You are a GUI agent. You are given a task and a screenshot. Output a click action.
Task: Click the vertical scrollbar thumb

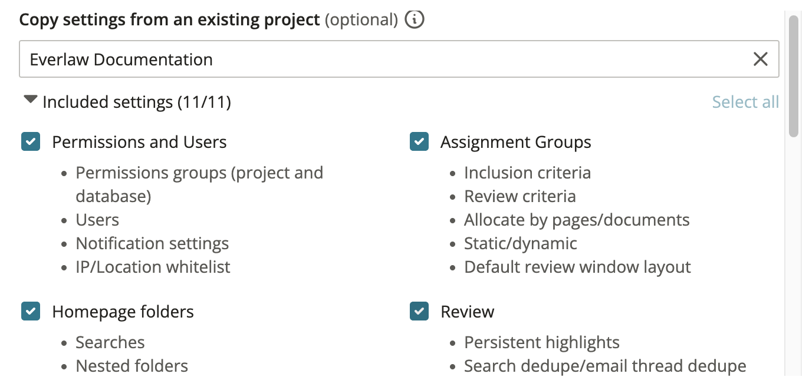pyautogui.click(x=794, y=77)
